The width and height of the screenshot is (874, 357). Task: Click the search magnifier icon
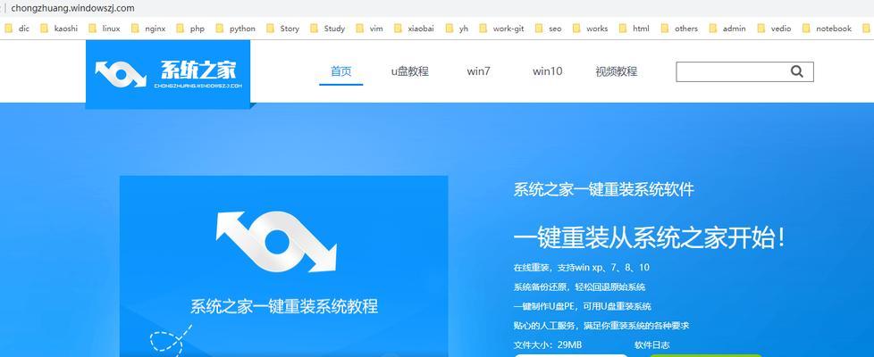pyautogui.click(x=797, y=71)
